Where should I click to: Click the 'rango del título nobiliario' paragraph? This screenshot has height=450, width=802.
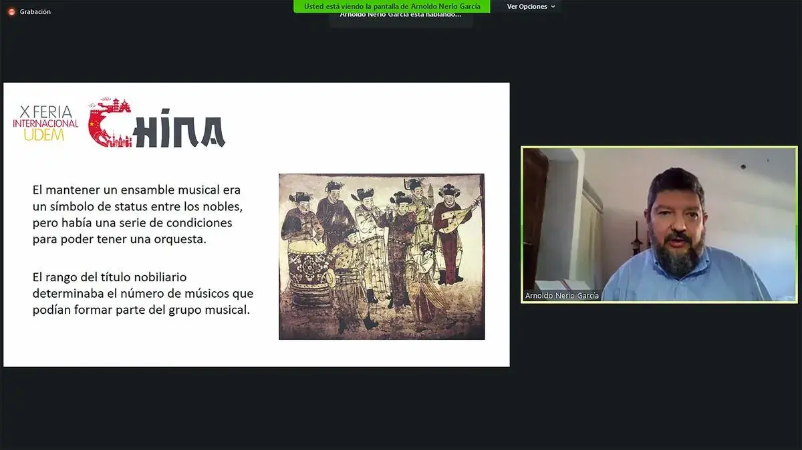[x=142, y=293]
